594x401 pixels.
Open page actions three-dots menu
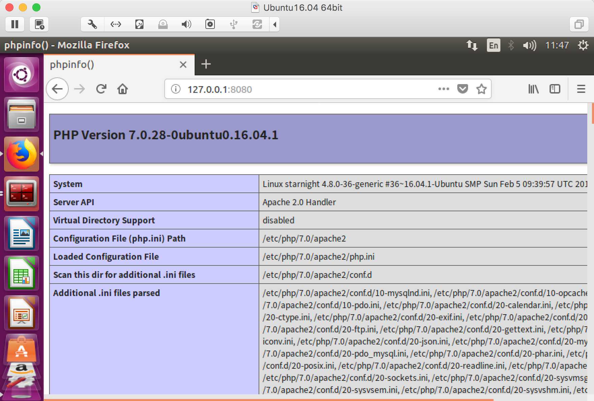[444, 89]
